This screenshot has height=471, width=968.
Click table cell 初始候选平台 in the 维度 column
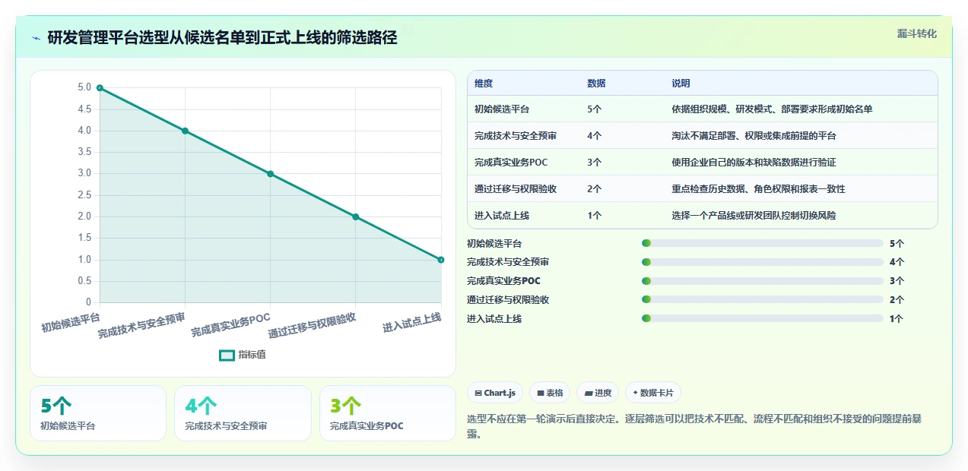[502, 109]
